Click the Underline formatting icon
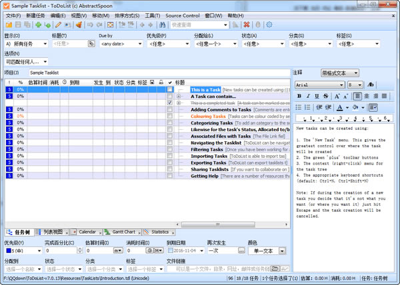Viewport: 400px width, 285px height. pos(317,96)
